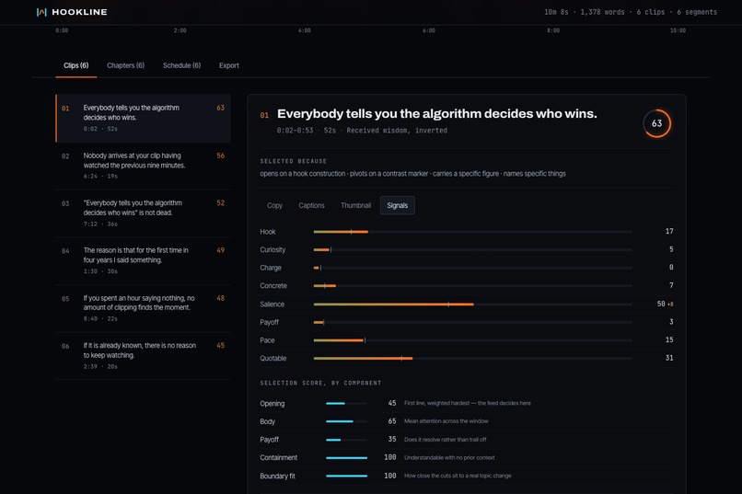Select clip 06 'If it is already known'
This screenshot has height=494, width=742.
pos(143,355)
